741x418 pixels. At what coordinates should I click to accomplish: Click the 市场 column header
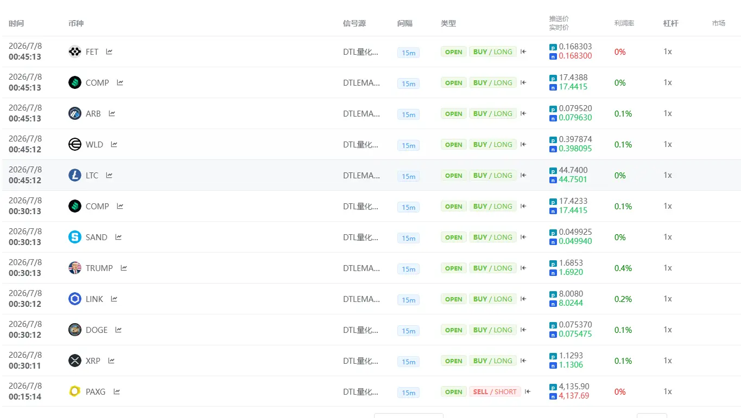719,23
